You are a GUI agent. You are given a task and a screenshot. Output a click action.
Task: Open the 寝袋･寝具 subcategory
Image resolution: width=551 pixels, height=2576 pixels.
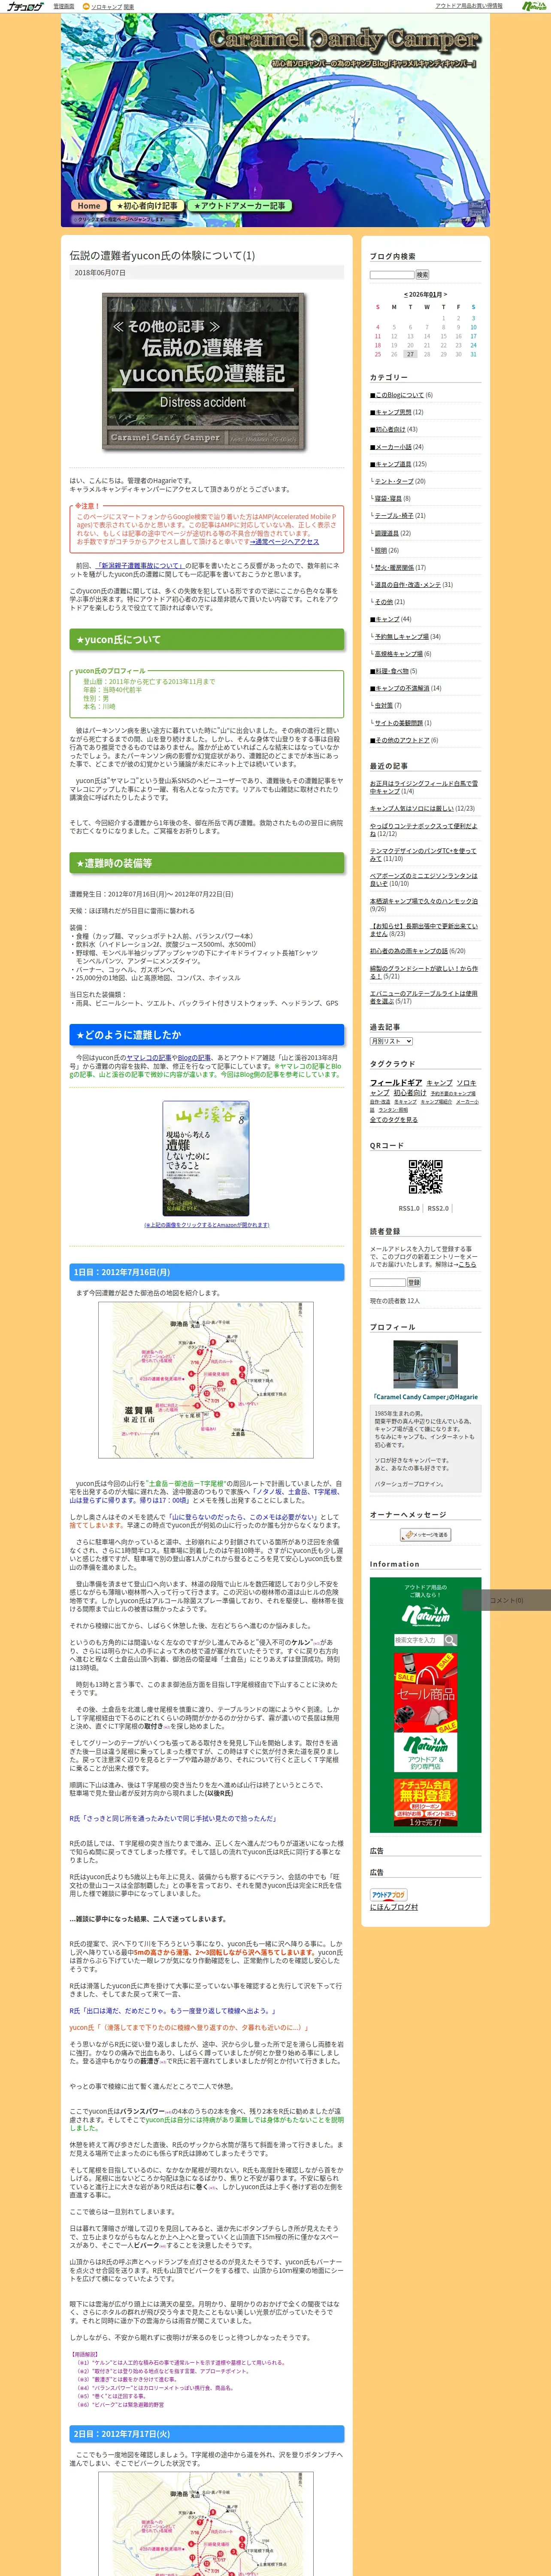point(388,498)
